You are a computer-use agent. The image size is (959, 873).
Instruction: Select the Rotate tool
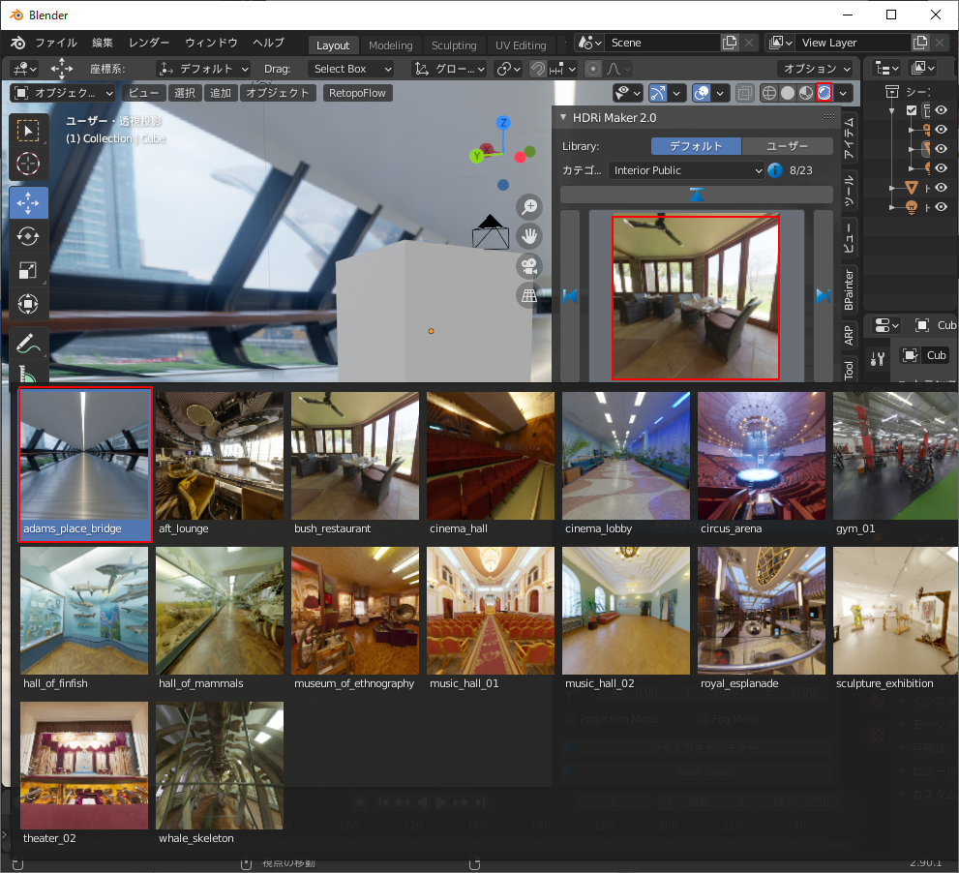tap(28, 236)
